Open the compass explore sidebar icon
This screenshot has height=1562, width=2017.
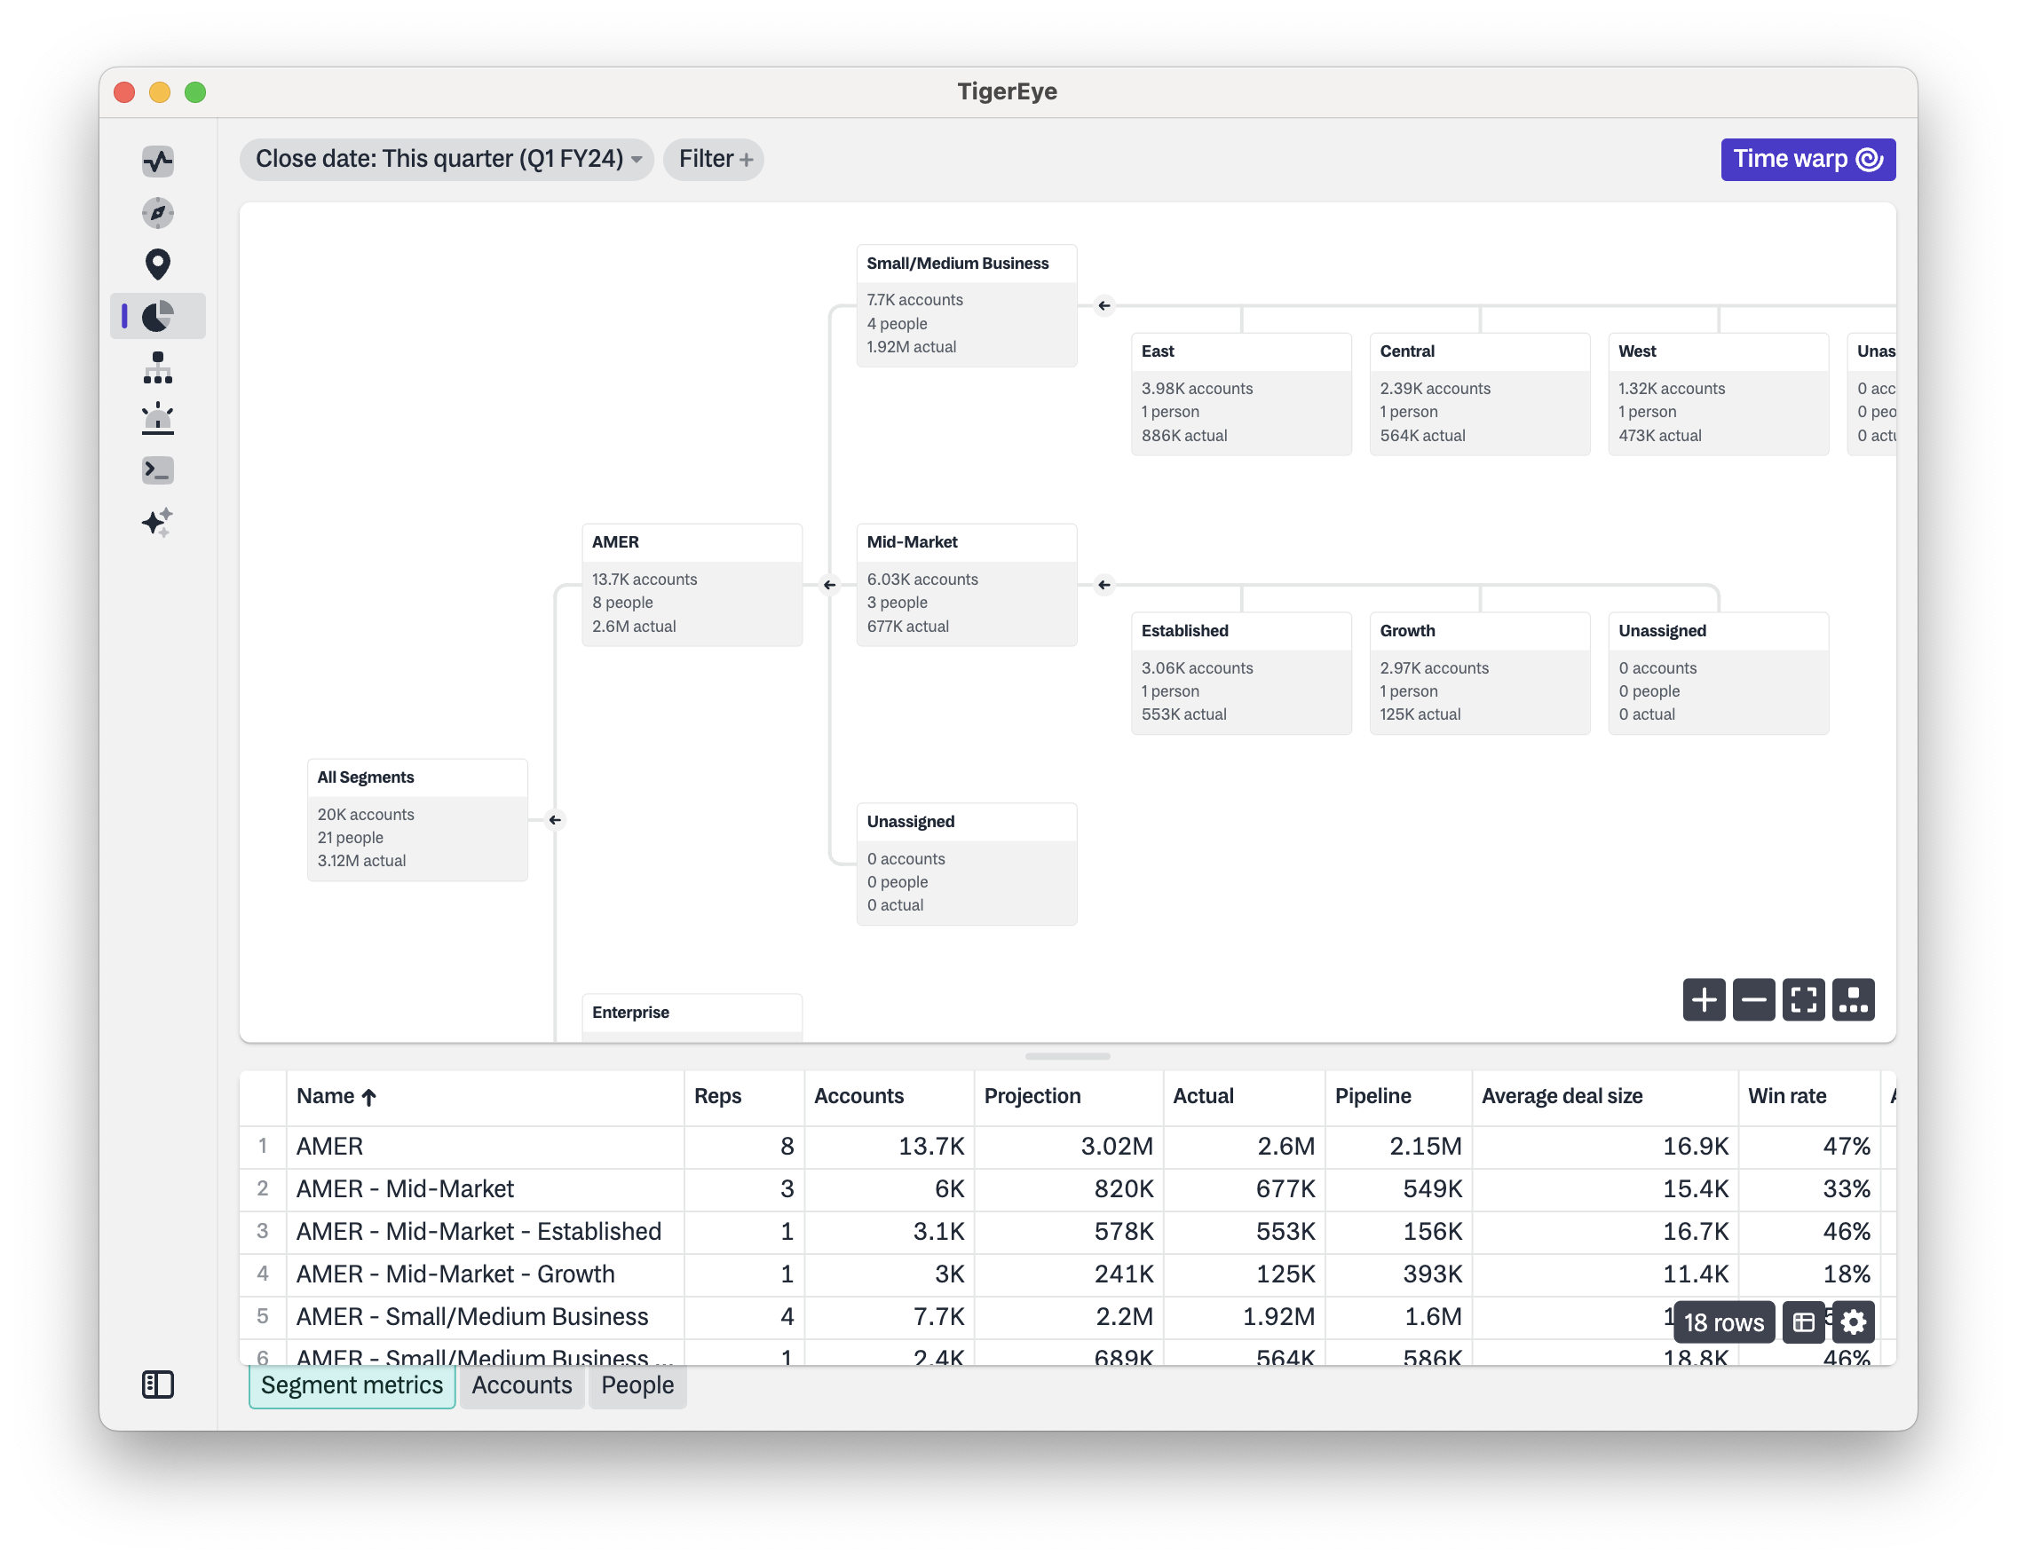(158, 213)
